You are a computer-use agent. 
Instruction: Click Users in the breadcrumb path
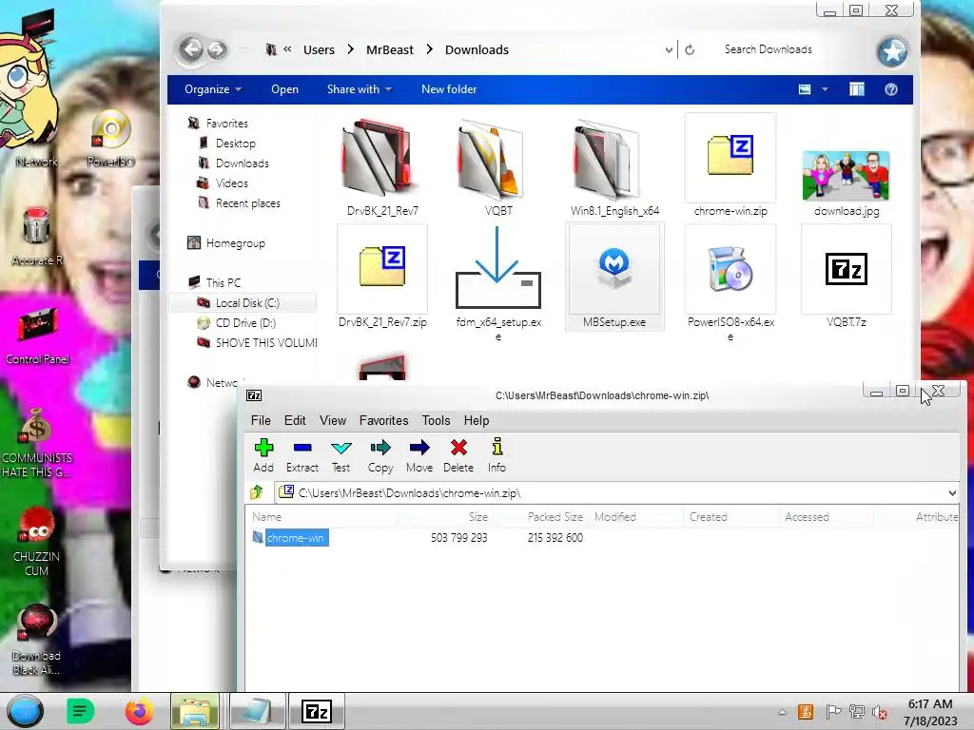click(x=319, y=49)
